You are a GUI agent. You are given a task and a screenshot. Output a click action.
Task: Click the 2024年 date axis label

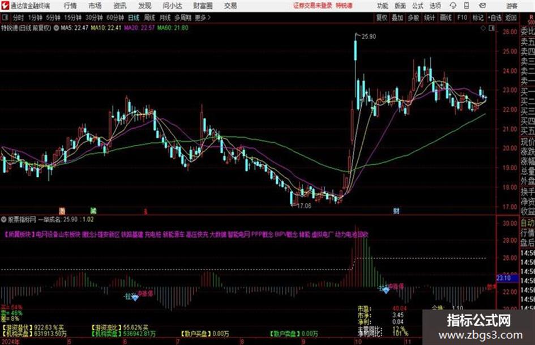point(10,341)
